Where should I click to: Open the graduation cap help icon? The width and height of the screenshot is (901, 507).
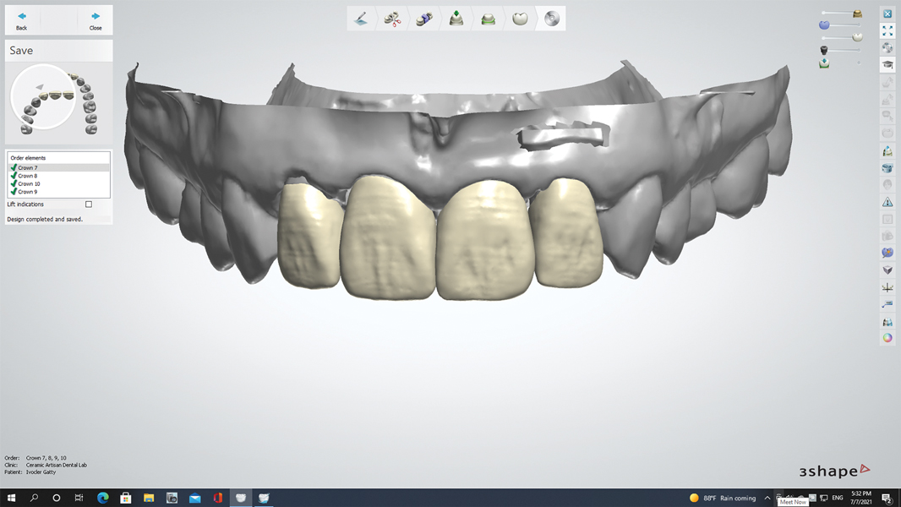(887, 65)
